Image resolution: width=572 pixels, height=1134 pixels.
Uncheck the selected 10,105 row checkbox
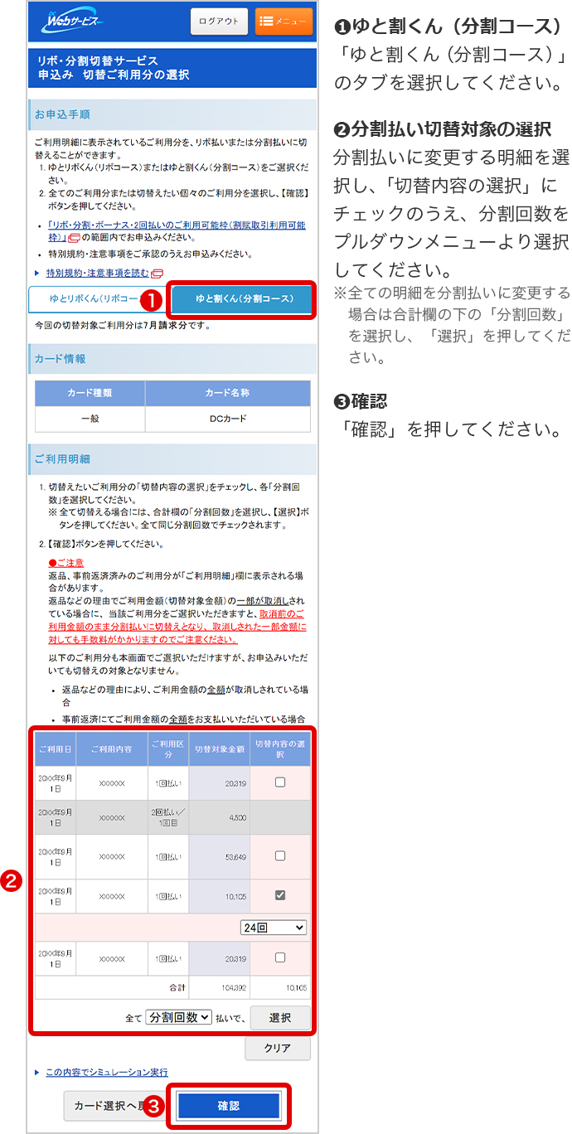[x=280, y=894]
